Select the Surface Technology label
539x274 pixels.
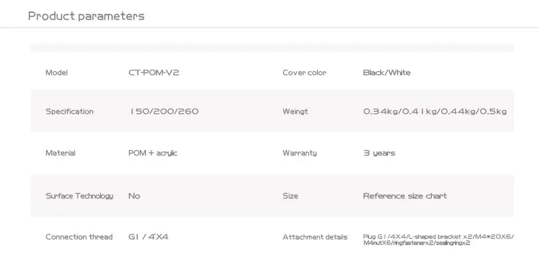pyautogui.click(x=79, y=196)
